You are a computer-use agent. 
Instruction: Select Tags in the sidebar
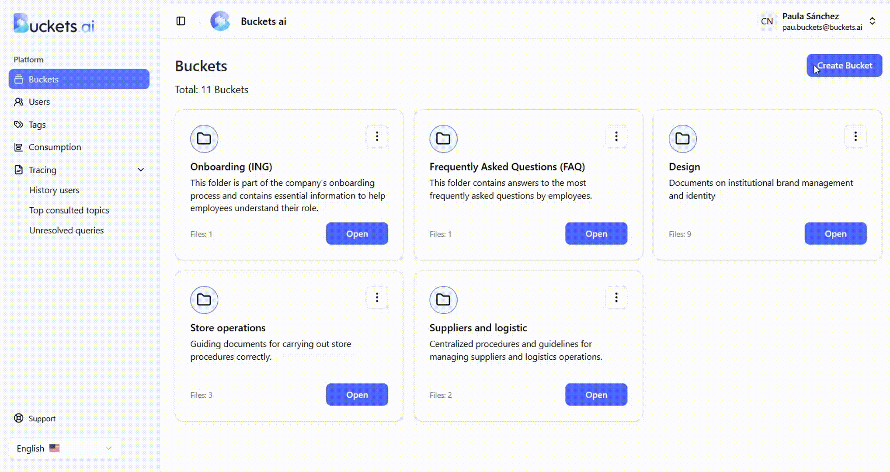click(37, 125)
